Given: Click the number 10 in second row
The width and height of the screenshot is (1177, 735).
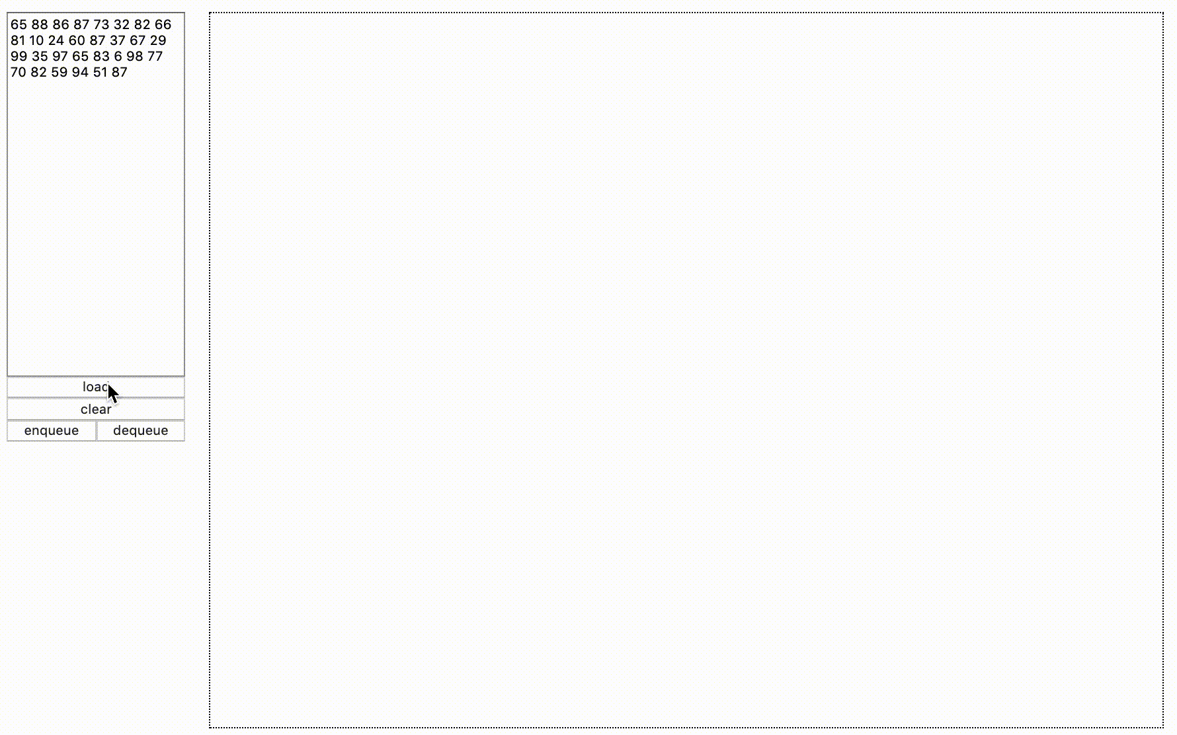Looking at the screenshot, I should tap(36, 41).
